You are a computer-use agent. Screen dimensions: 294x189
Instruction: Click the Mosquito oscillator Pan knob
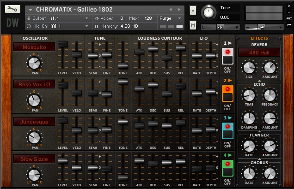pos(34,63)
